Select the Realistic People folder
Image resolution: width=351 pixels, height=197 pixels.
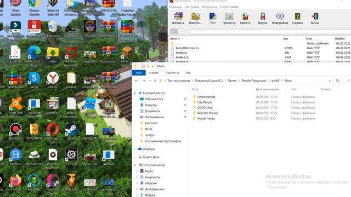[207, 113]
